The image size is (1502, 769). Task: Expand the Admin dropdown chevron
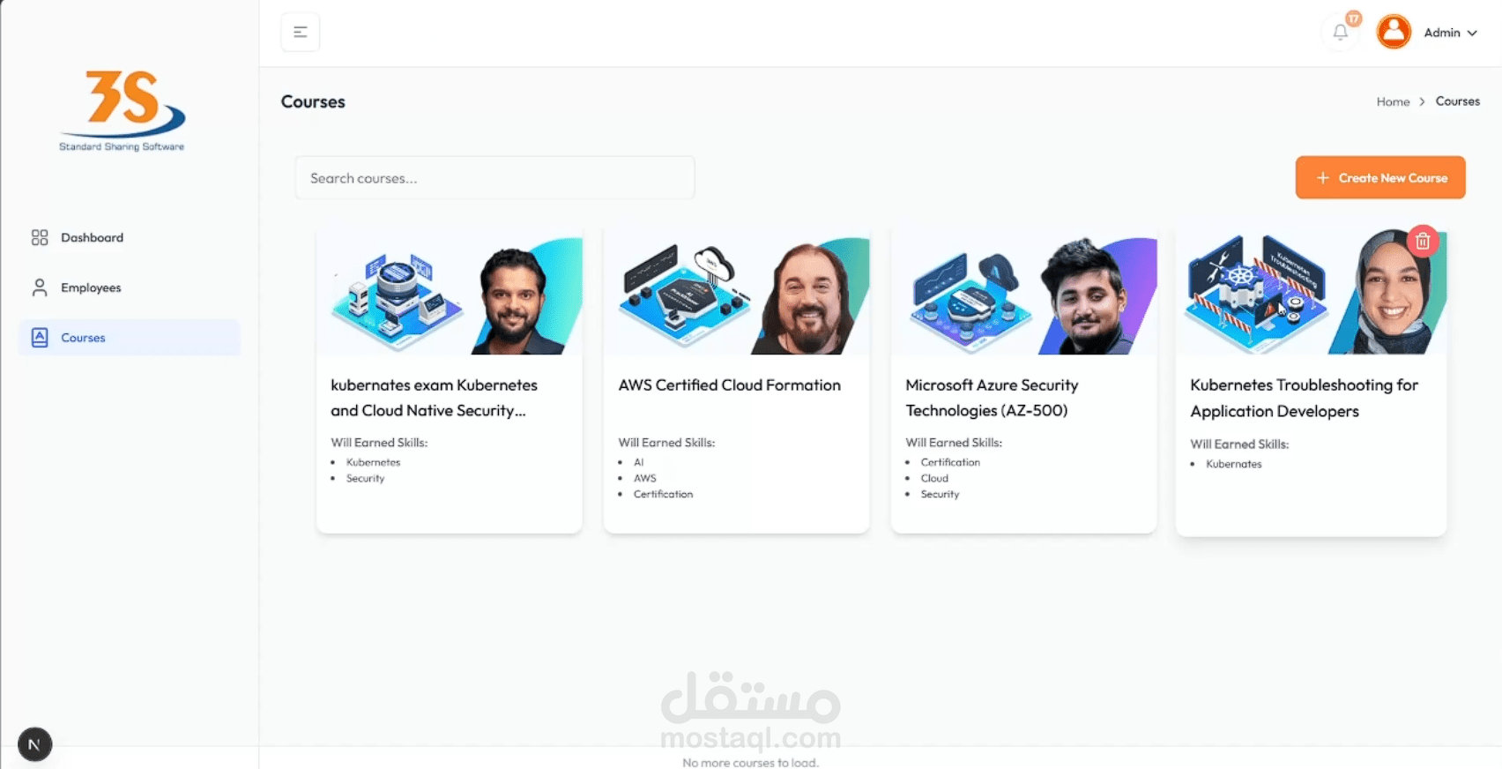[1472, 33]
